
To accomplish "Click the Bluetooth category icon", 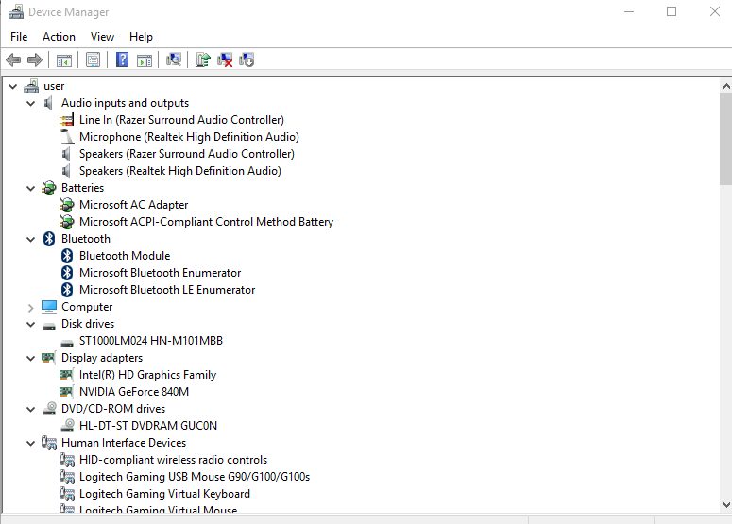I will (x=49, y=239).
